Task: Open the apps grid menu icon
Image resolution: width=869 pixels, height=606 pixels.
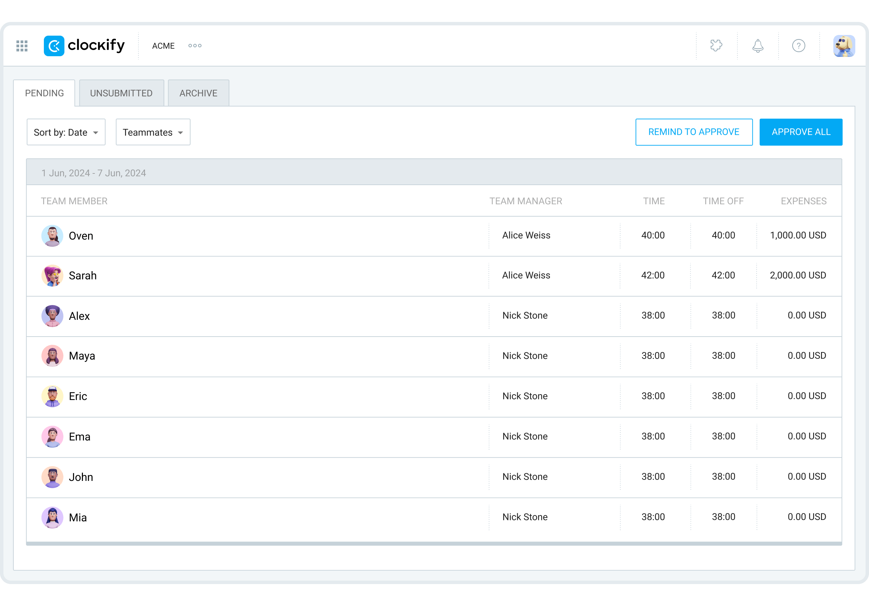Action: coord(22,46)
